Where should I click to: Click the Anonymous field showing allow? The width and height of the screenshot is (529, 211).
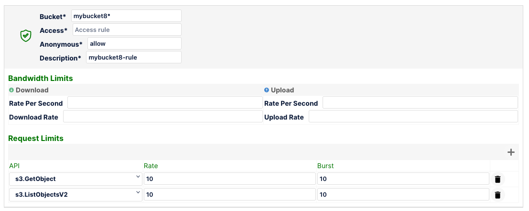pos(134,43)
